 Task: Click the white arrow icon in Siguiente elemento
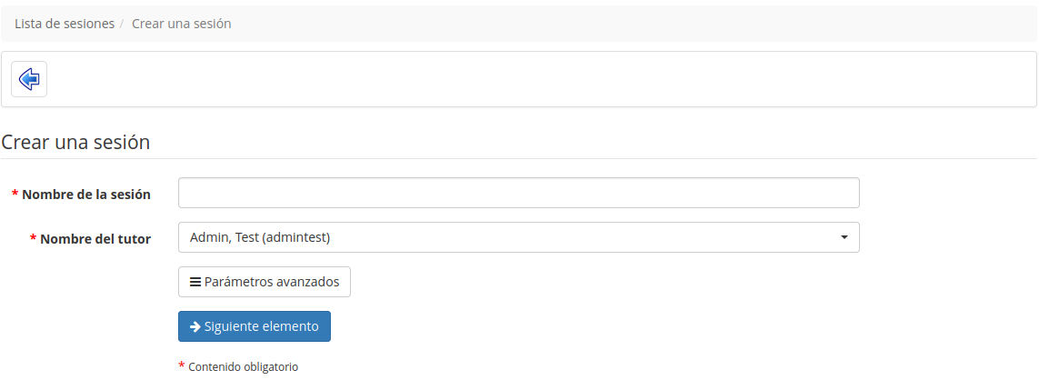195,326
